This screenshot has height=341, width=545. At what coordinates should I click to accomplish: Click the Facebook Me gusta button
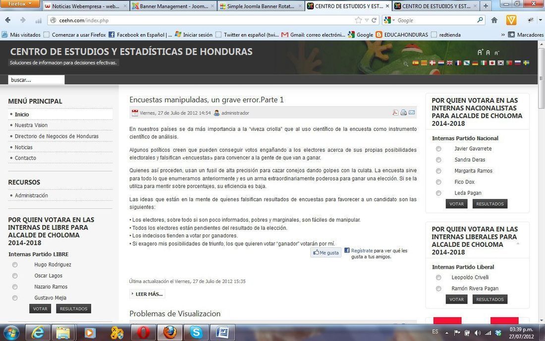pos(326,253)
